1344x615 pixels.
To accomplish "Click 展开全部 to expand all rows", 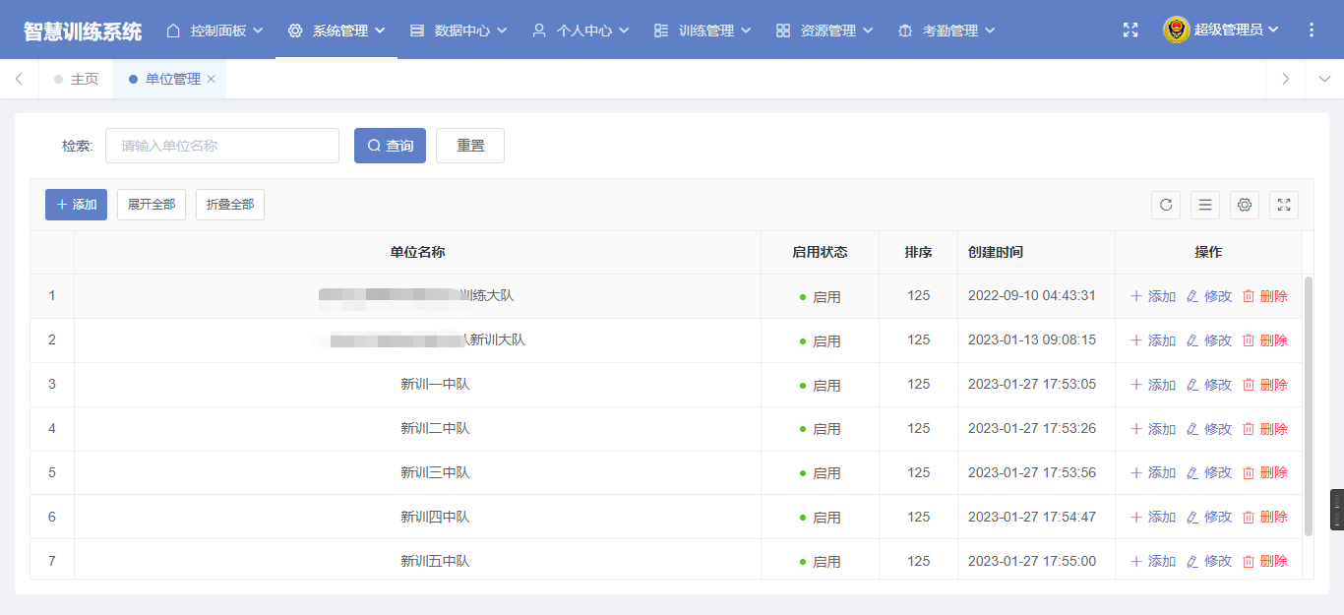I will coord(152,205).
